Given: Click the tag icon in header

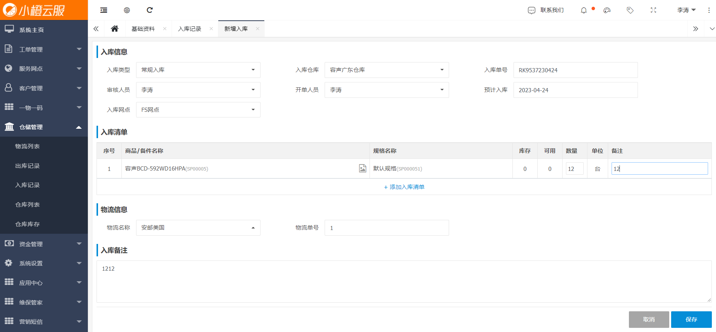Looking at the screenshot, I should 630,10.
